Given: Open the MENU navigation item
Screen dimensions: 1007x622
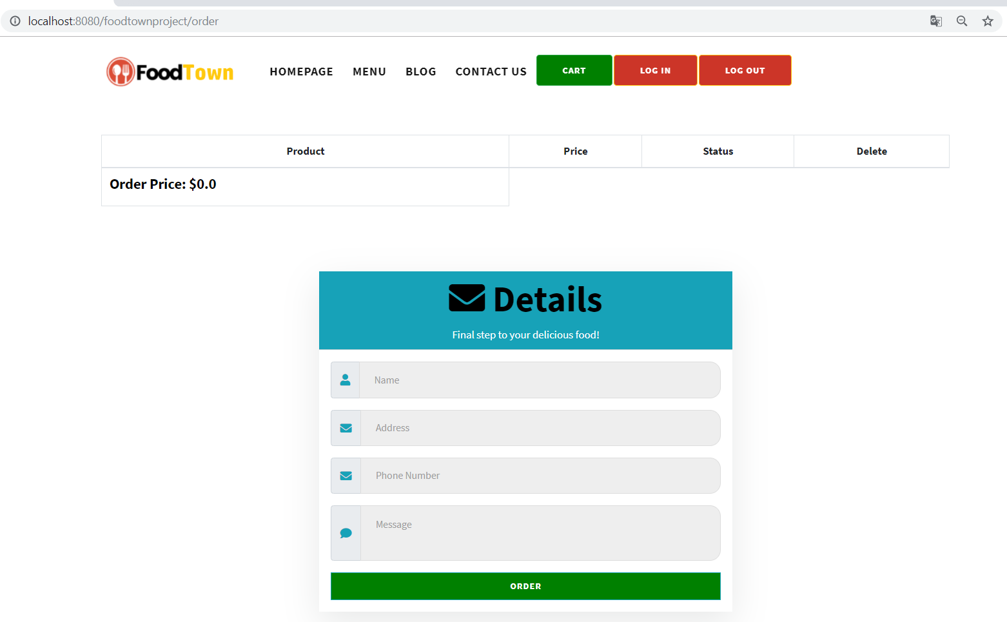Looking at the screenshot, I should tap(369, 72).
